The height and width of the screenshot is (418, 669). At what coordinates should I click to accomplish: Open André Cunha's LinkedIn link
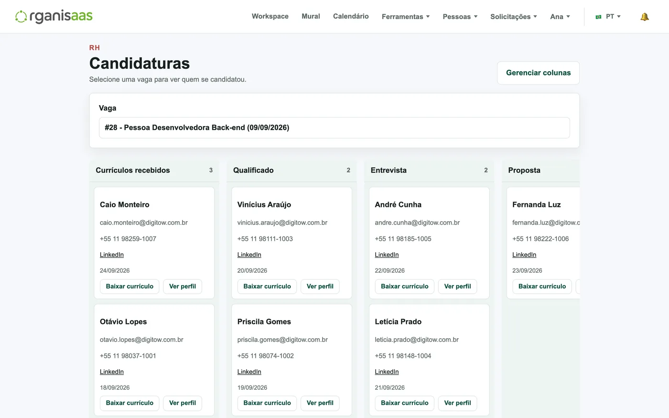[x=387, y=255]
